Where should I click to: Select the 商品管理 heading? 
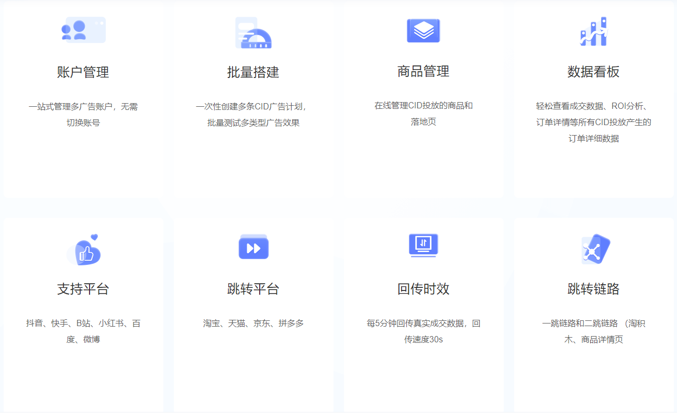pos(424,71)
